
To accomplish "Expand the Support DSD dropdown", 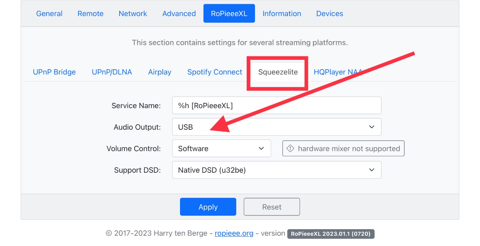I will pyautogui.click(x=277, y=170).
